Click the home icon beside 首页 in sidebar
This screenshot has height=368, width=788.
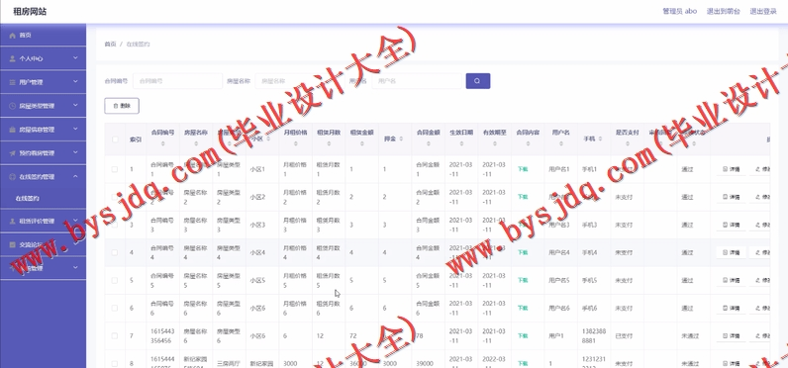(13, 36)
